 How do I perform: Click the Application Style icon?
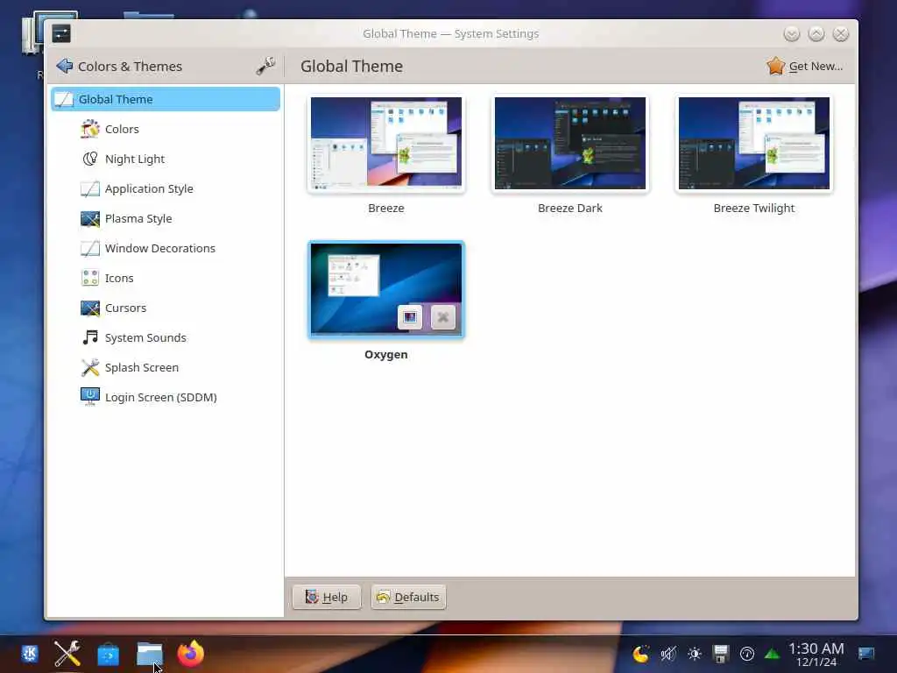click(x=90, y=188)
